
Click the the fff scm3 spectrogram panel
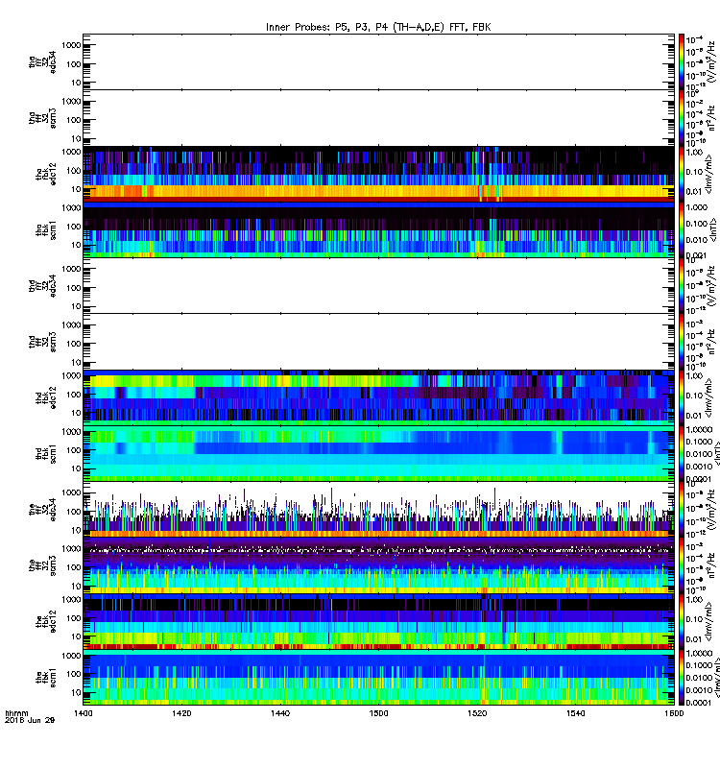(378, 565)
